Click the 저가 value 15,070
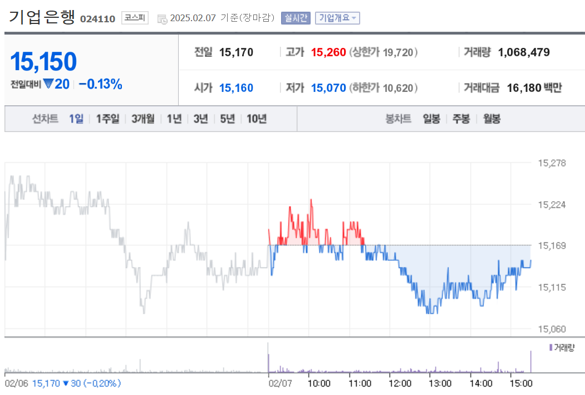 point(328,88)
